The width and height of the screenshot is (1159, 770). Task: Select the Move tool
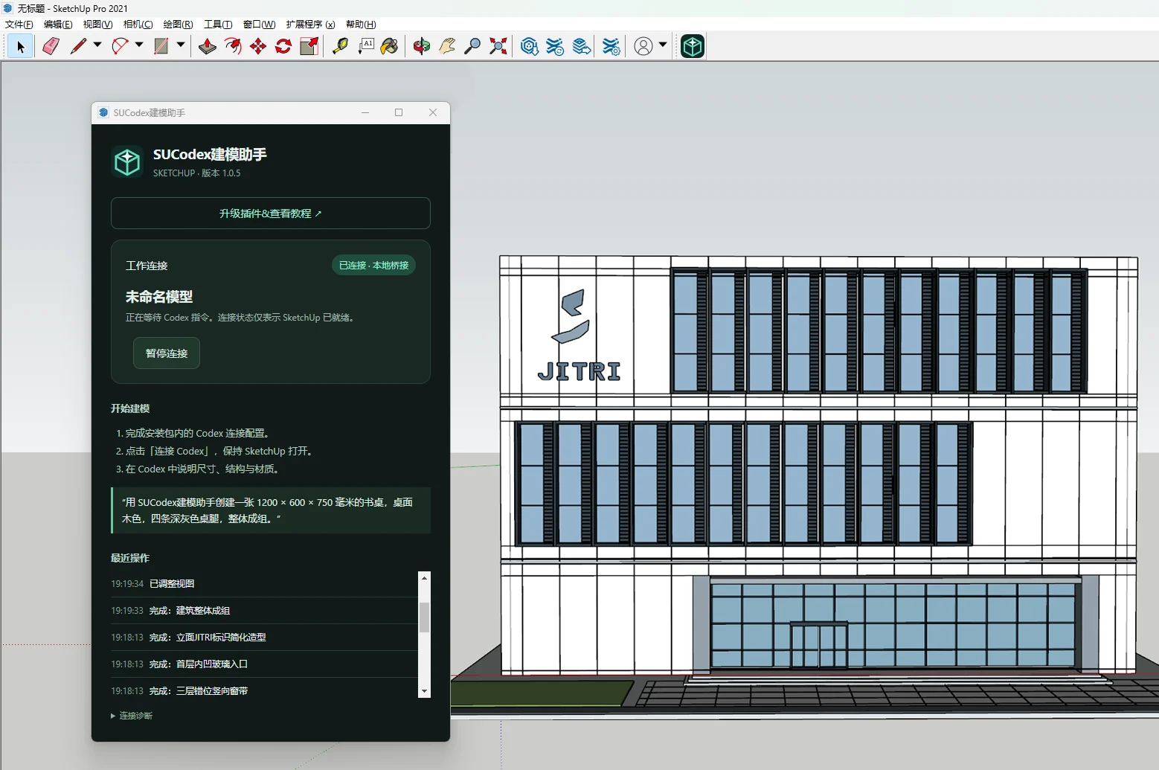(258, 46)
